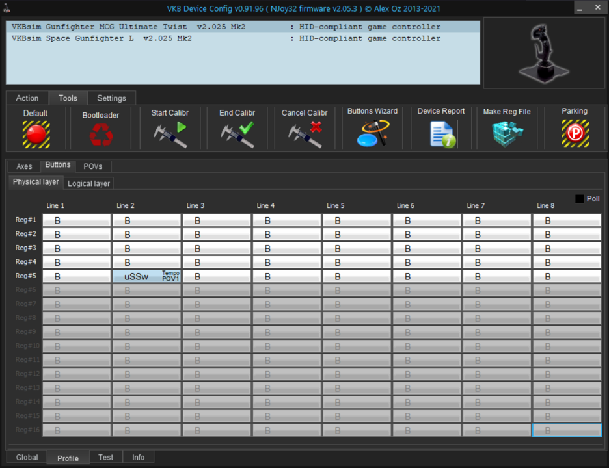The image size is (609, 468).
Task: Open the Bootloader recycle icon
Action: point(101,135)
